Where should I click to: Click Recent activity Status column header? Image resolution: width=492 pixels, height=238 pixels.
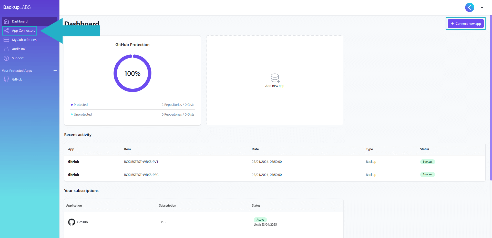click(x=425, y=149)
